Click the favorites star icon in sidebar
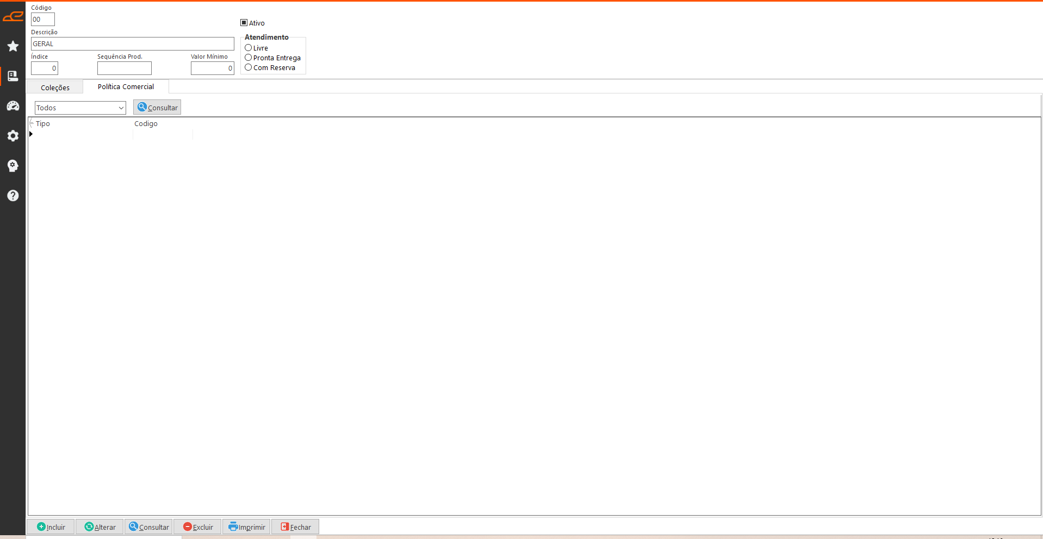The image size is (1043, 539). 13,46
